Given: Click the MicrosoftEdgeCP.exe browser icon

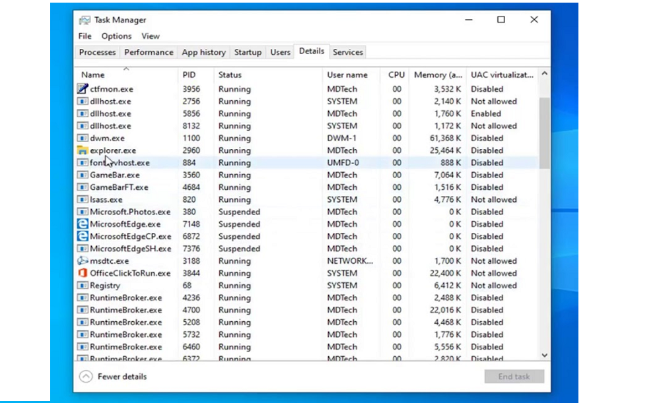Looking at the screenshot, I should coord(83,236).
